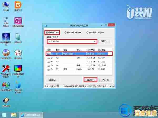Click the 13.6 GB capacity value
158x118 pixels.
coord(102,69)
